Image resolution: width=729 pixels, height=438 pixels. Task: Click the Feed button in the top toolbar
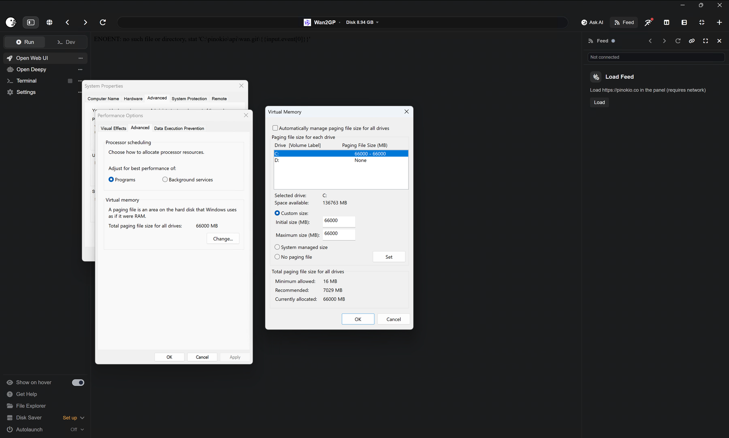pyautogui.click(x=624, y=22)
